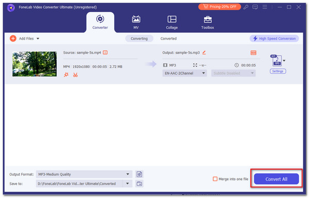The height and width of the screenshot is (198, 309).
Task: Open the feedback chat icon
Action: [x=255, y=7]
